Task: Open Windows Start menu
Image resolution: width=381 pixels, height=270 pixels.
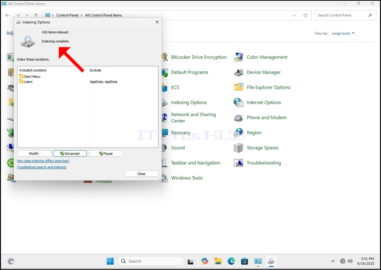Action: [x=110, y=261]
